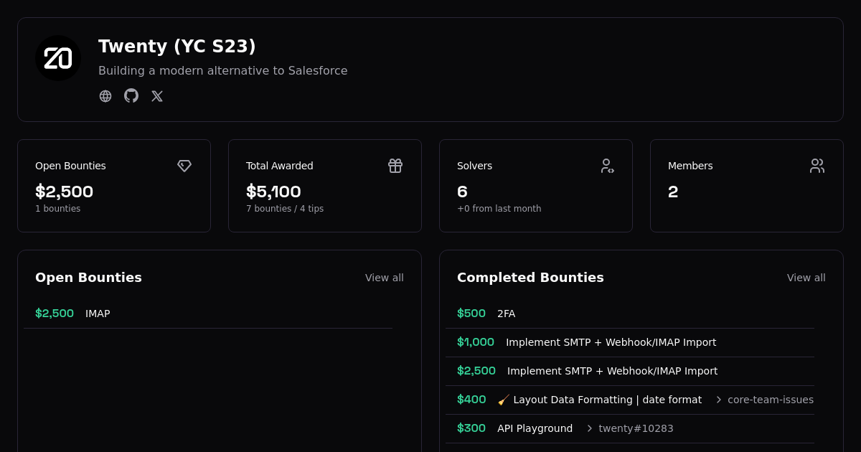Click the twenty#10283 issue reference
This screenshot has height=452, width=861.
[636, 428]
